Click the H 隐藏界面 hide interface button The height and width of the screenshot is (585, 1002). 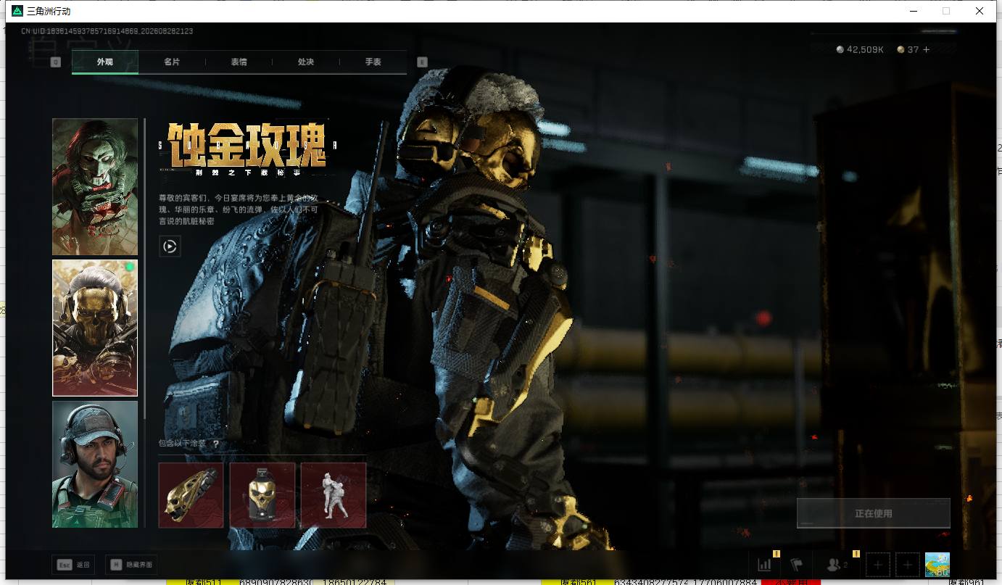(131, 565)
